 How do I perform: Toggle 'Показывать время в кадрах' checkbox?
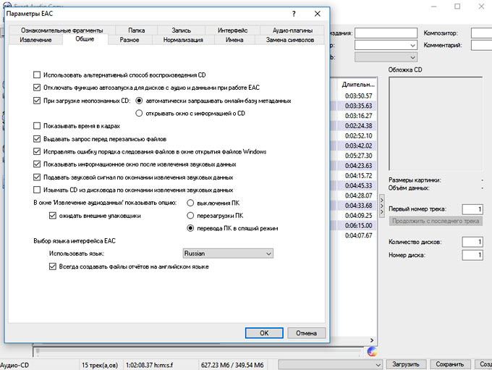click(38, 125)
